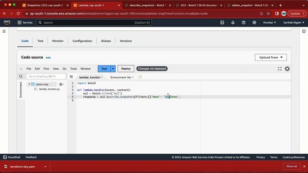The width and height of the screenshot is (308, 173).
Task: Open the editor Find menu
Action: pyautogui.click(x=46, y=69)
